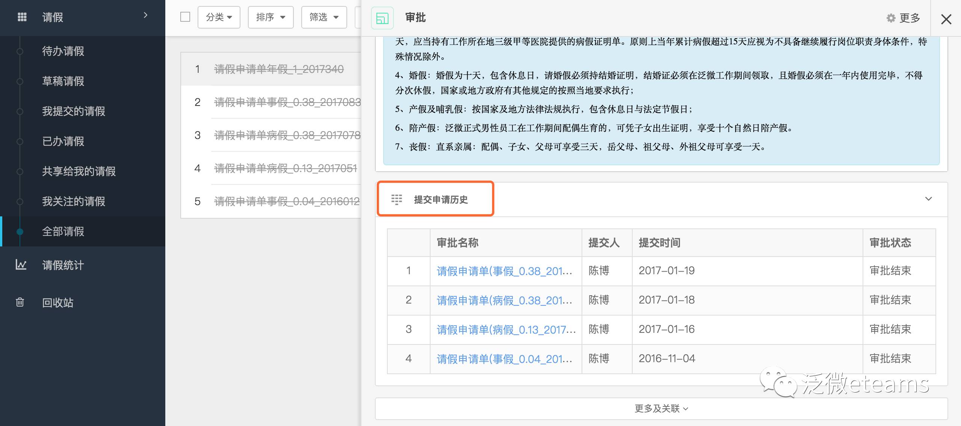Expand the 请假 header arrow

(146, 15)
